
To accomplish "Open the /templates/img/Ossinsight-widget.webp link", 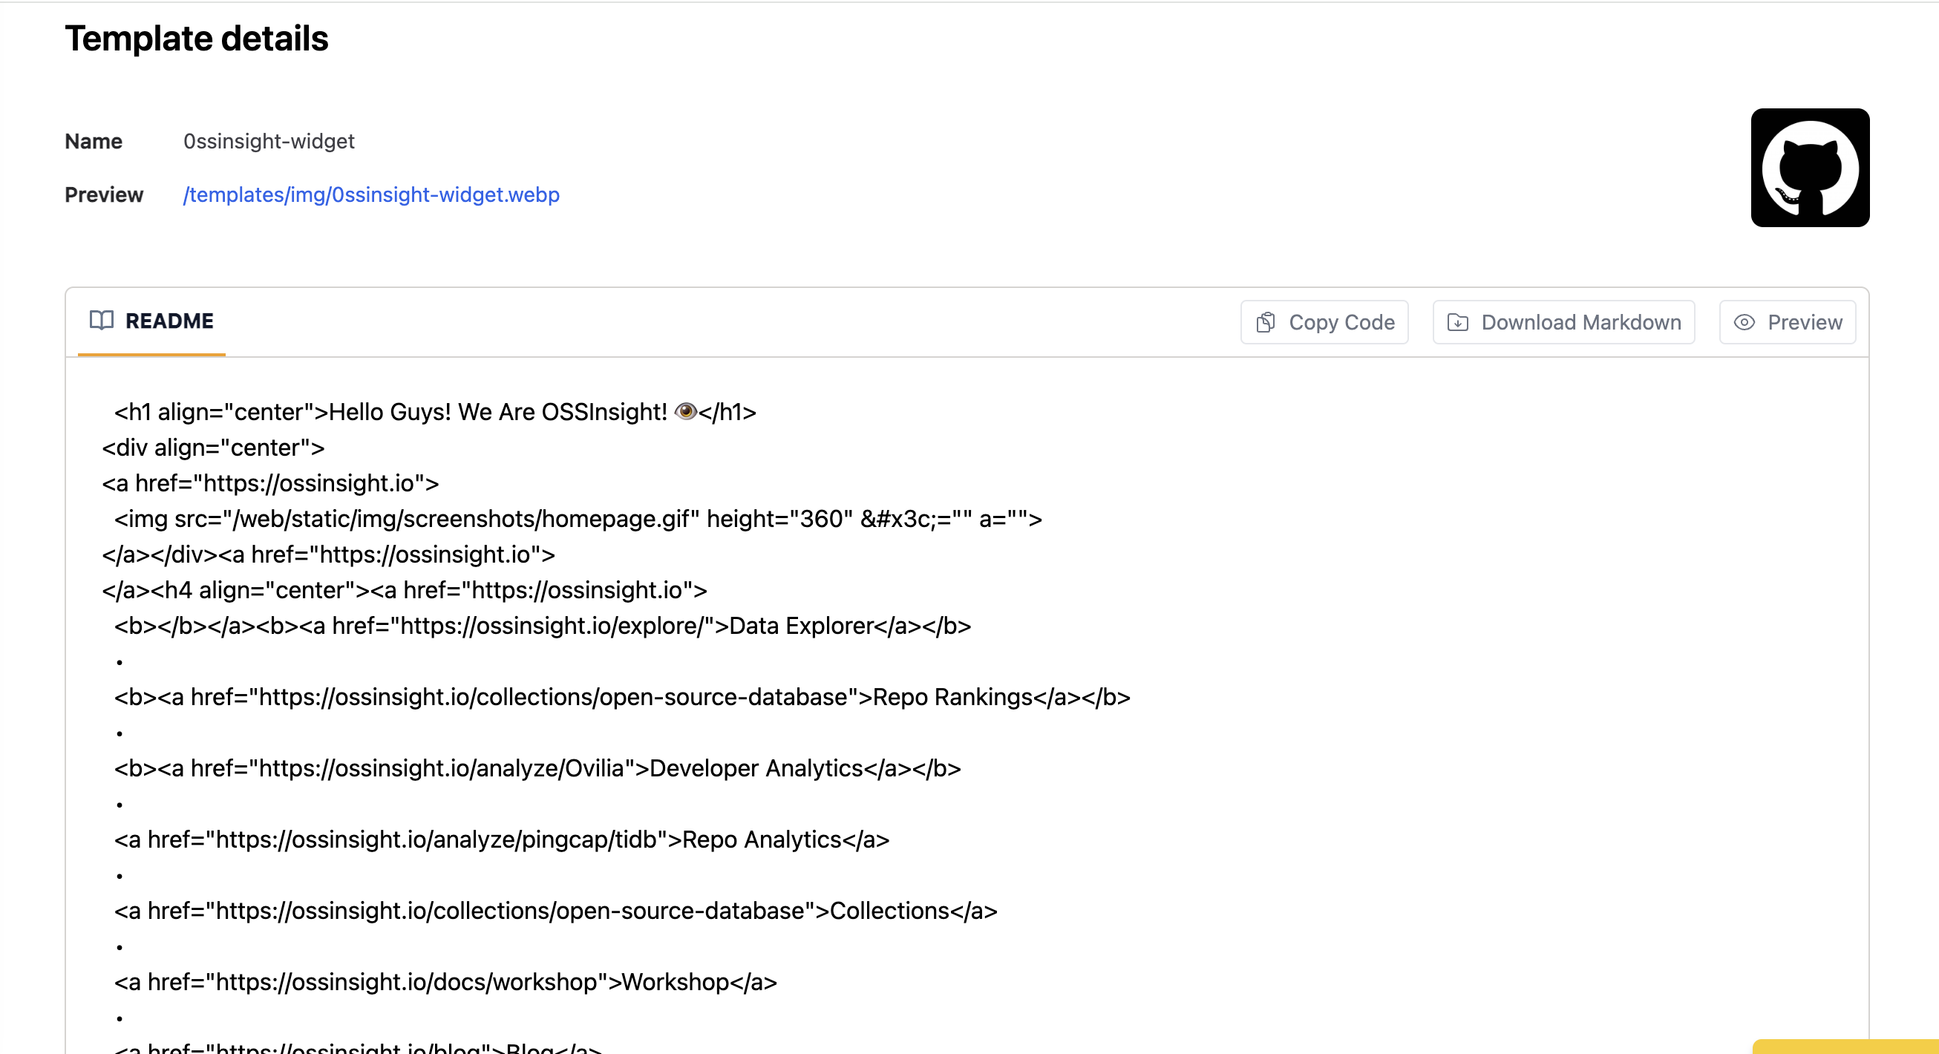I will (x=371, y=195).
